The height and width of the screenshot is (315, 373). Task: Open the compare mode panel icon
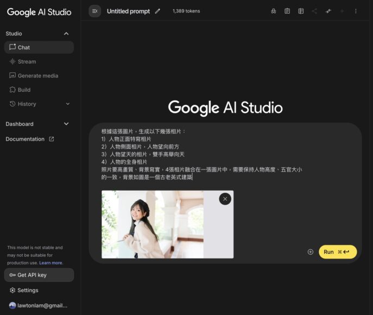point(301,11)
